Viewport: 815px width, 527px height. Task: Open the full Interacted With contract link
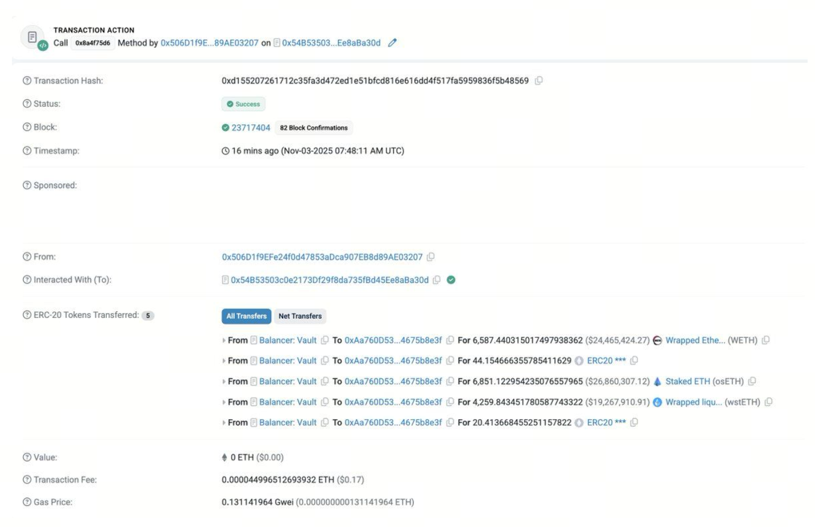pos(330,280)
